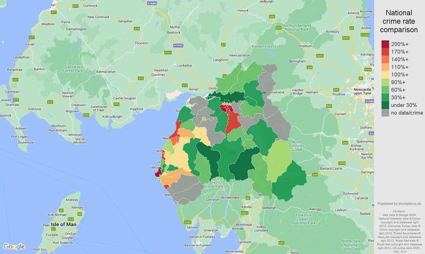Click the Kirkcudbright town label
Image resolution: width=425 pixels, height=254 pixels.
(112, 117)
